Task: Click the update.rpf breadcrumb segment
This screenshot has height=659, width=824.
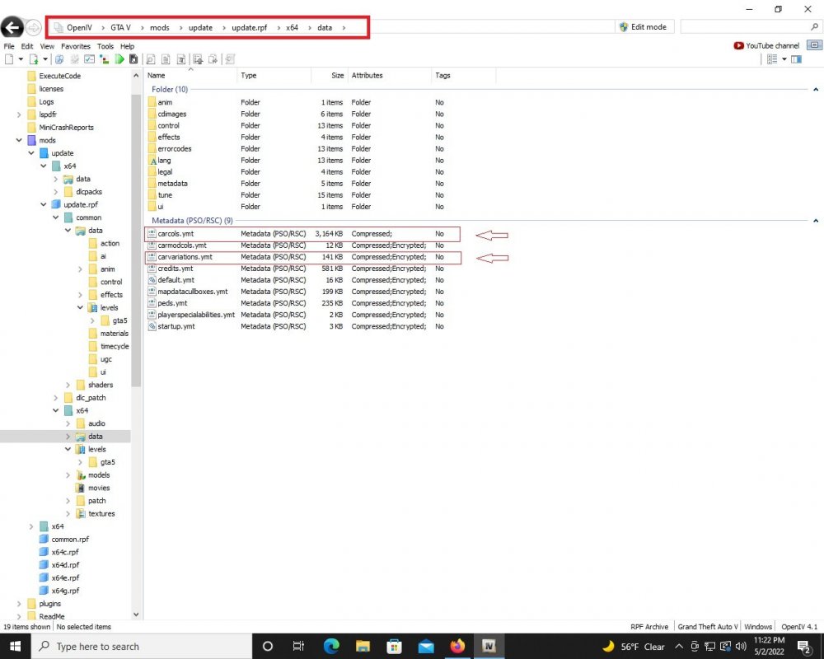Action: (x=249, y=27)
